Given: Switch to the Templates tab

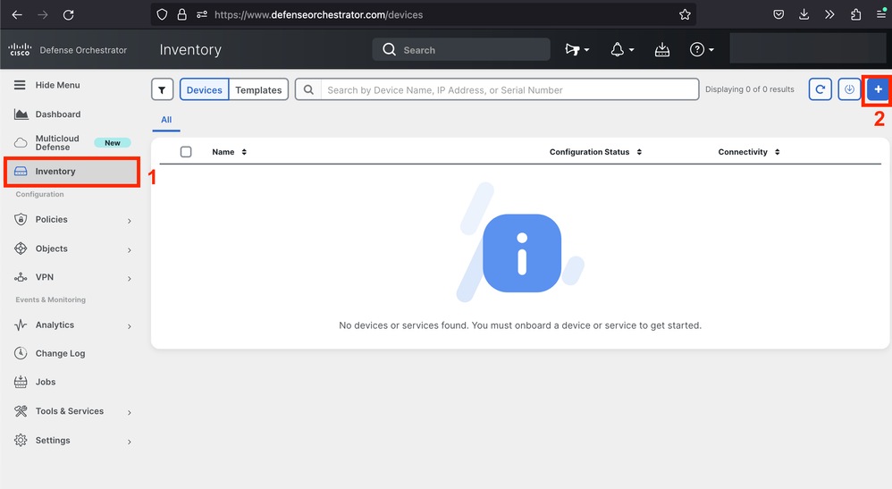Looking at the screenshot, I should point(258,90).
